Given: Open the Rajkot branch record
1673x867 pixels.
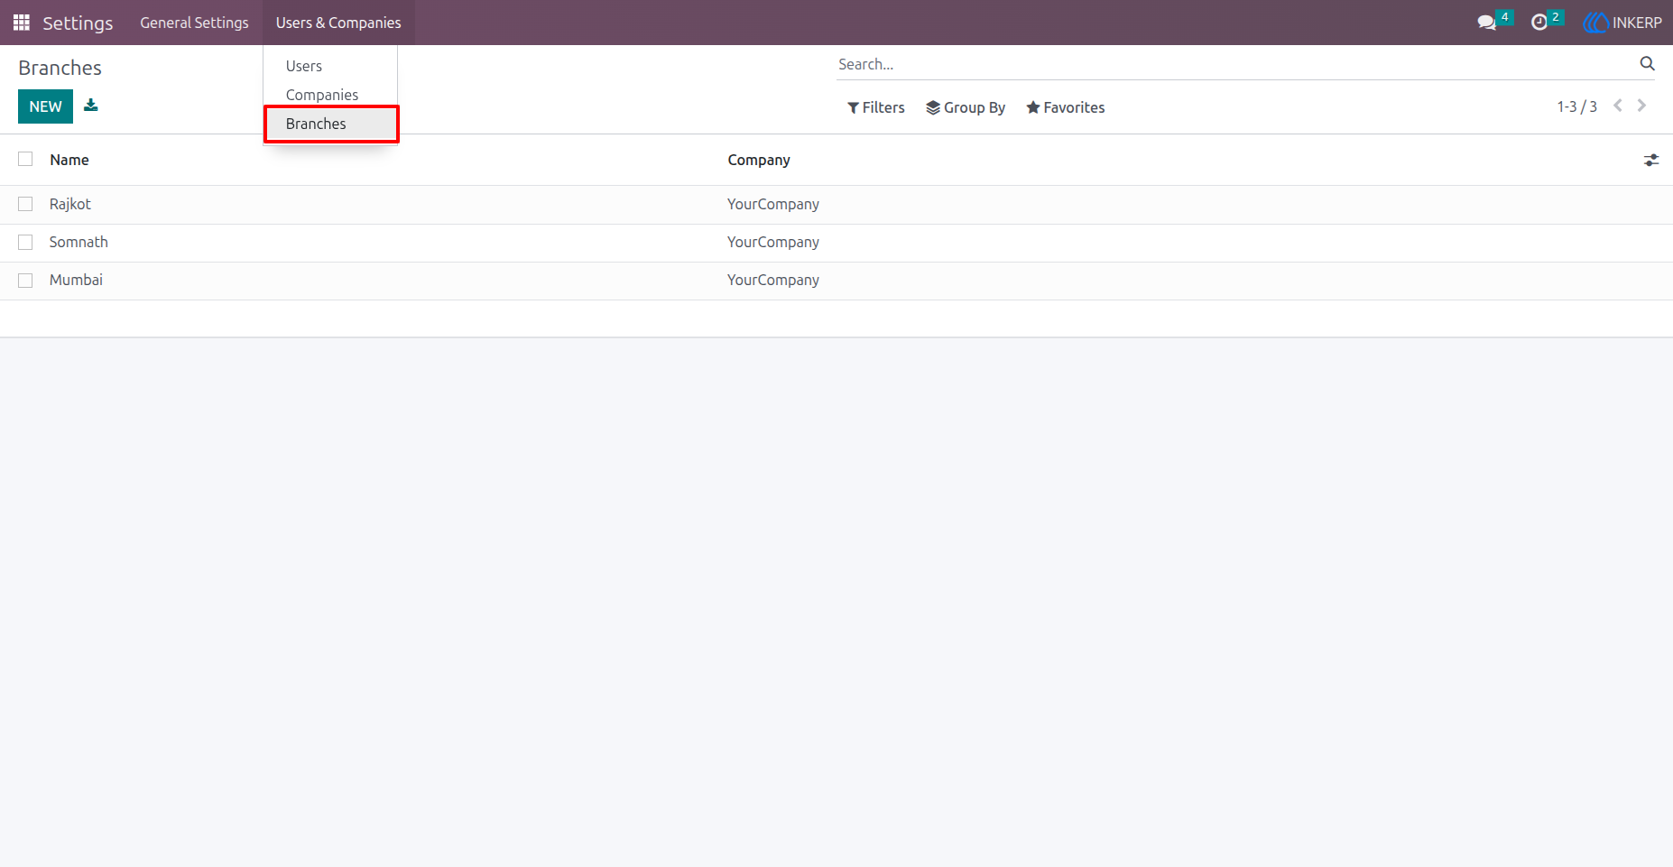Looking at the screenshot, I should pos(70,204).
